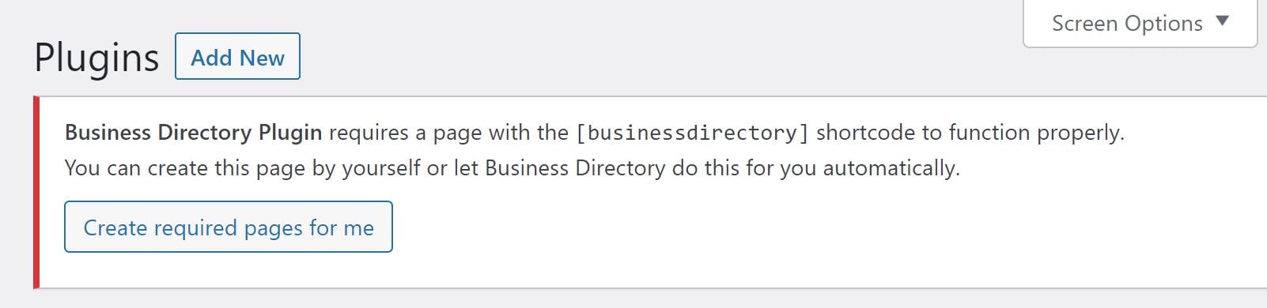The width and height of the screenshot is (1267, 308).
Task: Click gray header area beside Add New
Action: [x=633, y=55]
